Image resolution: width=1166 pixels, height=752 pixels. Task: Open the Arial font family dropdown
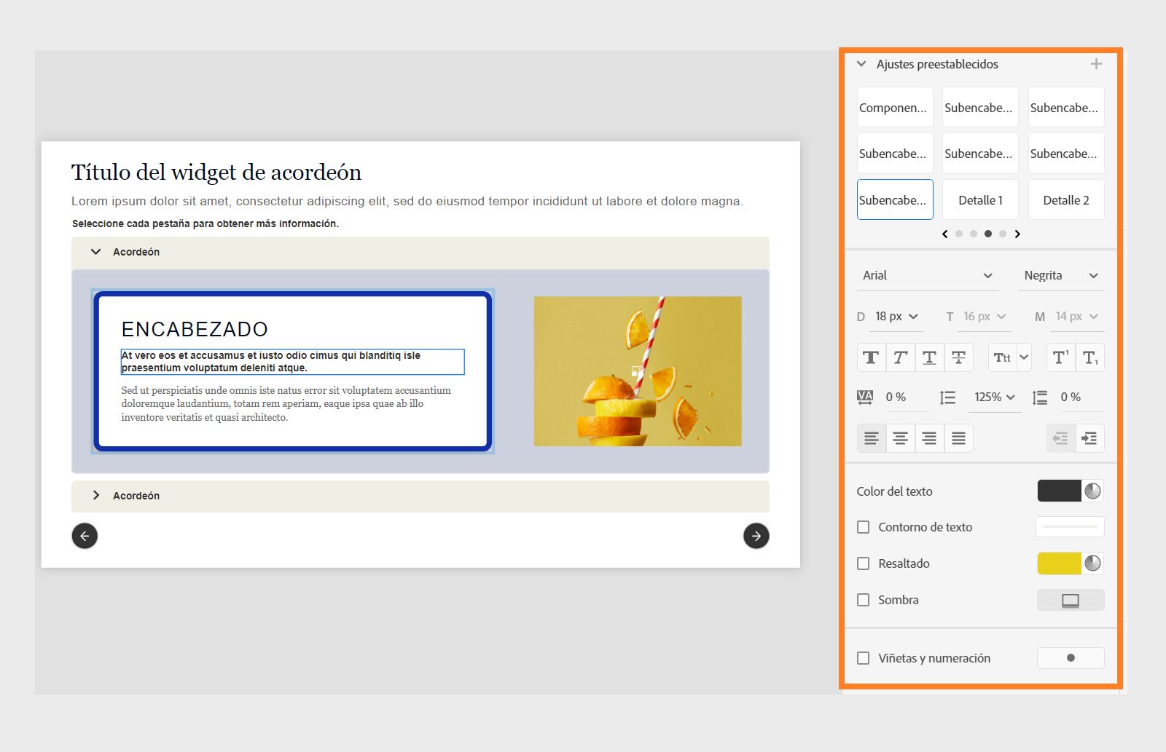point(927,276)
